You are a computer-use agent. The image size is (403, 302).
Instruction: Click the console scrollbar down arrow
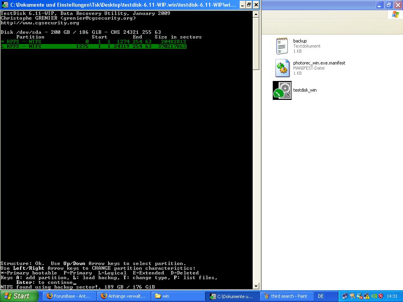tap(256, 286)
